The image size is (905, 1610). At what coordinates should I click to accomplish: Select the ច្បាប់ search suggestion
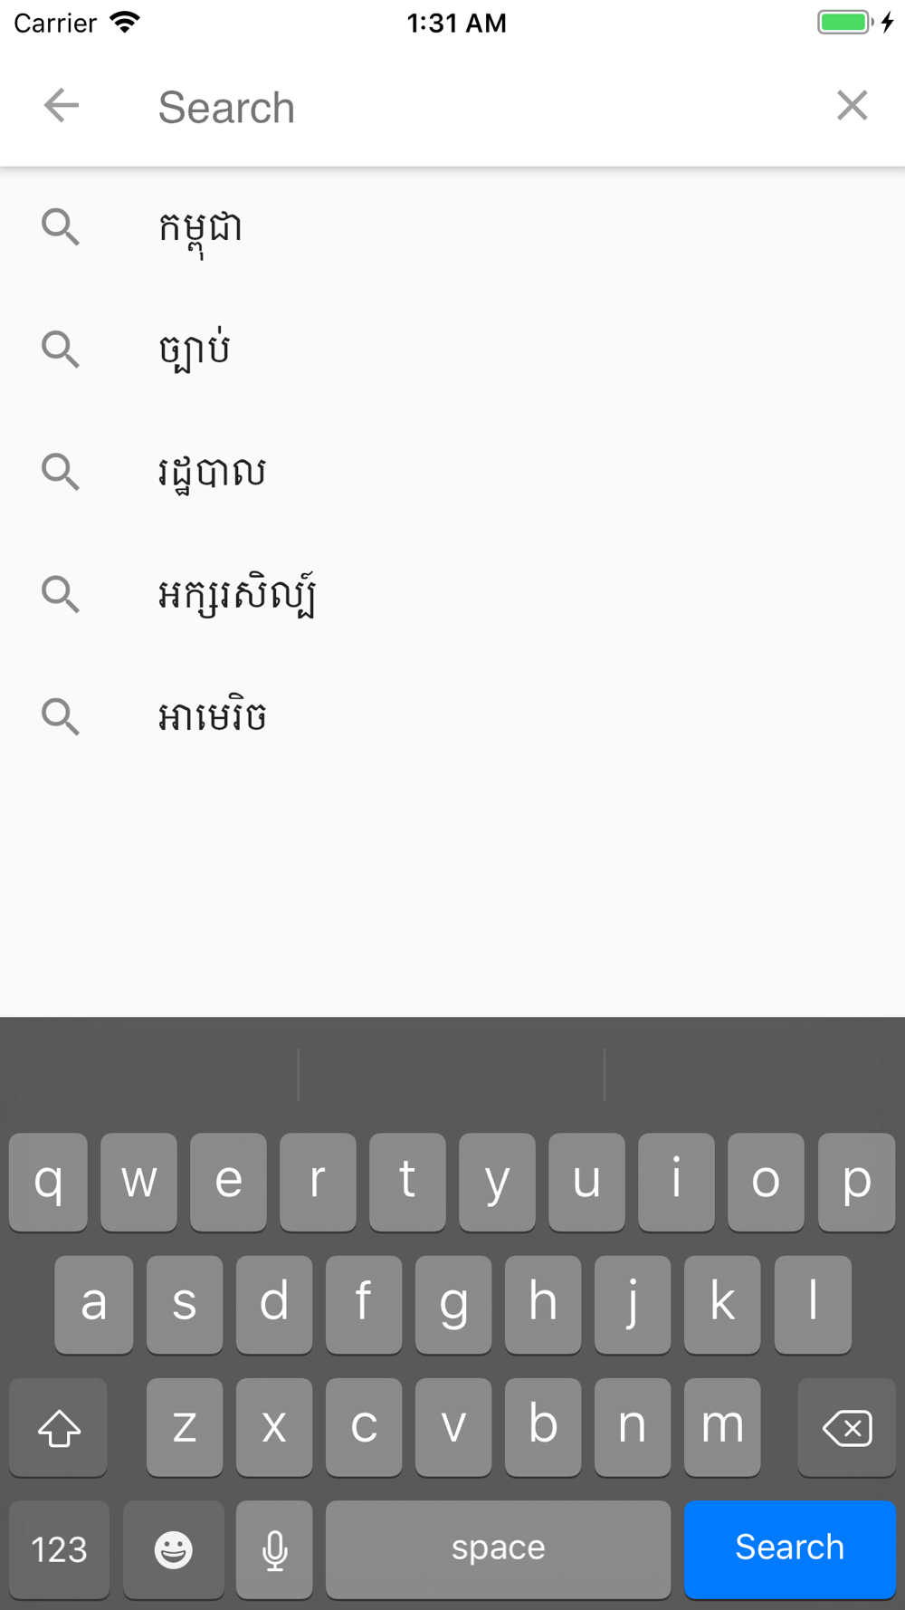click(452, 350)
